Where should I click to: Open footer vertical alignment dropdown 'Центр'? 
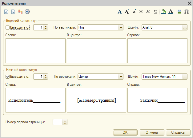tap(121, 77)
